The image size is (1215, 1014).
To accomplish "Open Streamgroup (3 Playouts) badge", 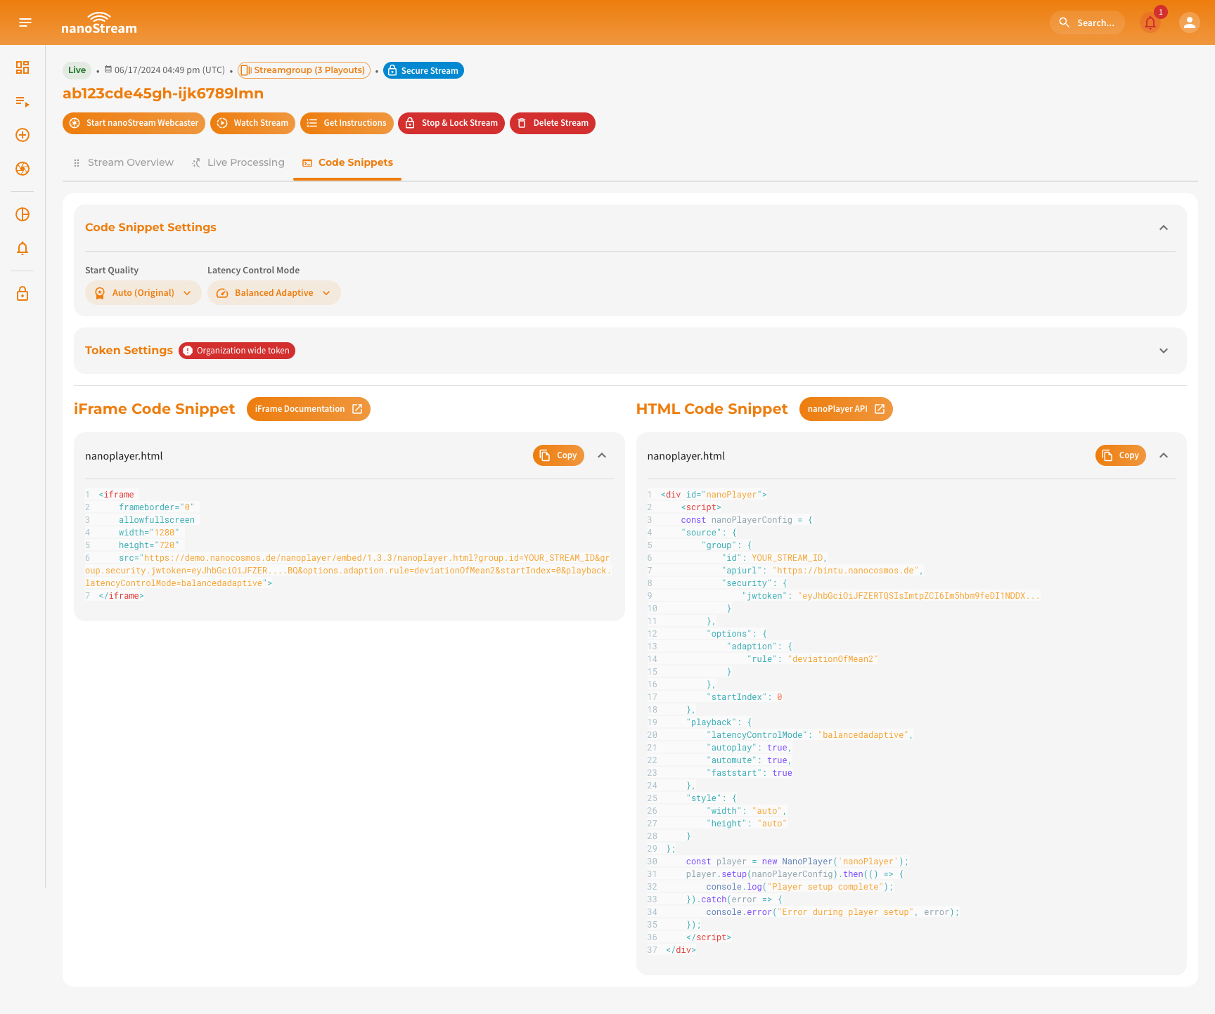I will pos(304,70).
